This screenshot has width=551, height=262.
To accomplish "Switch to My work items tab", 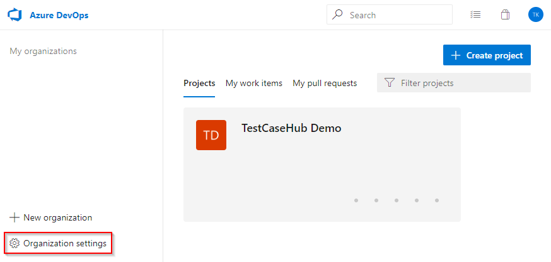I will click(x=254, y=83).
